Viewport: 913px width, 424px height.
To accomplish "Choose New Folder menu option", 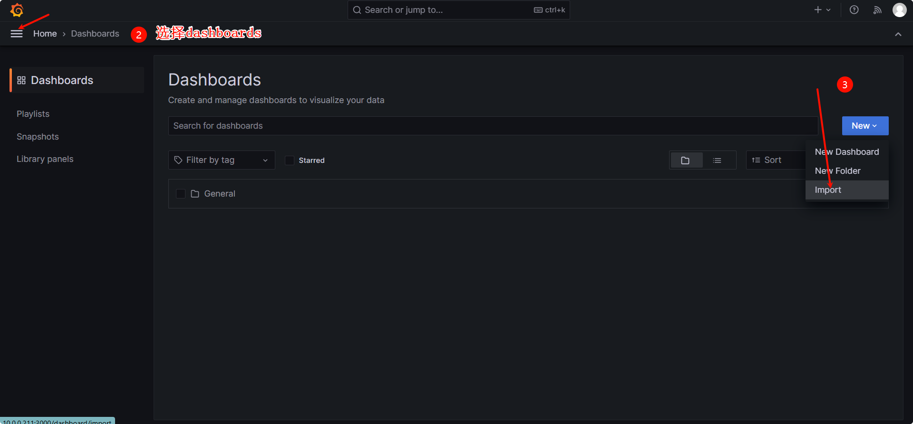I will click(x=837, y=171).
